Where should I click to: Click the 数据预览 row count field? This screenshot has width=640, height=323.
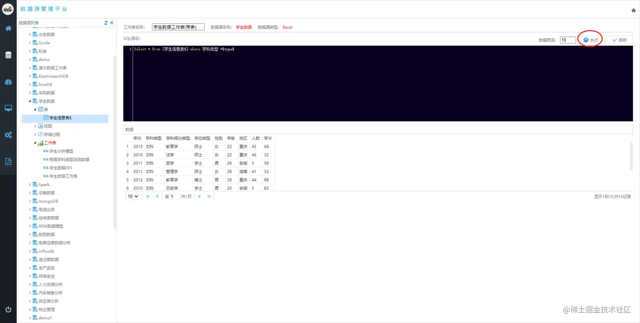(x=568, y=40)
